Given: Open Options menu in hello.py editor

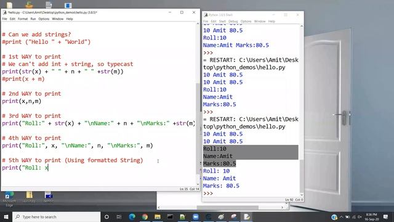Looking at the screenshot, I should pos(44,19).
